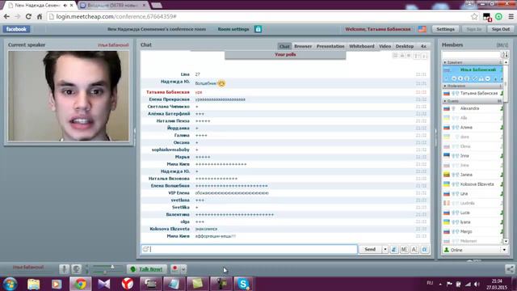Click the address bar URL login.meetcheap.com
This screenshot has width=517, height=291.
pyautogui.click(x=85, y=16)
